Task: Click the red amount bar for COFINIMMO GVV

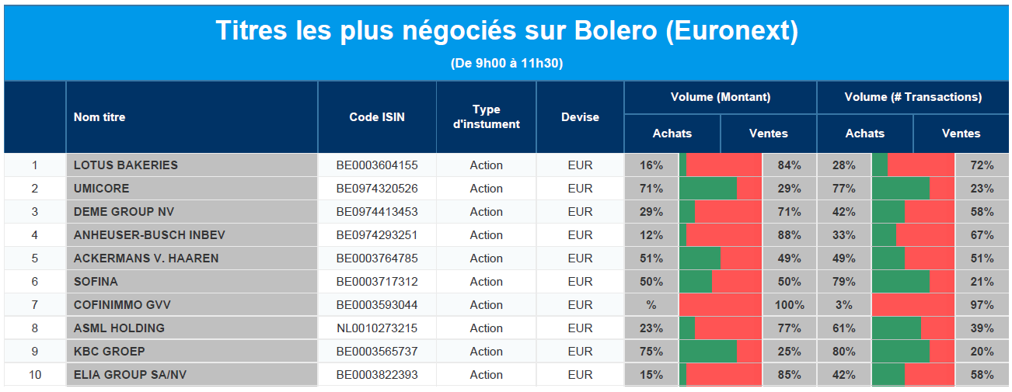Action: pyautogui.click(x=721, y=305)
